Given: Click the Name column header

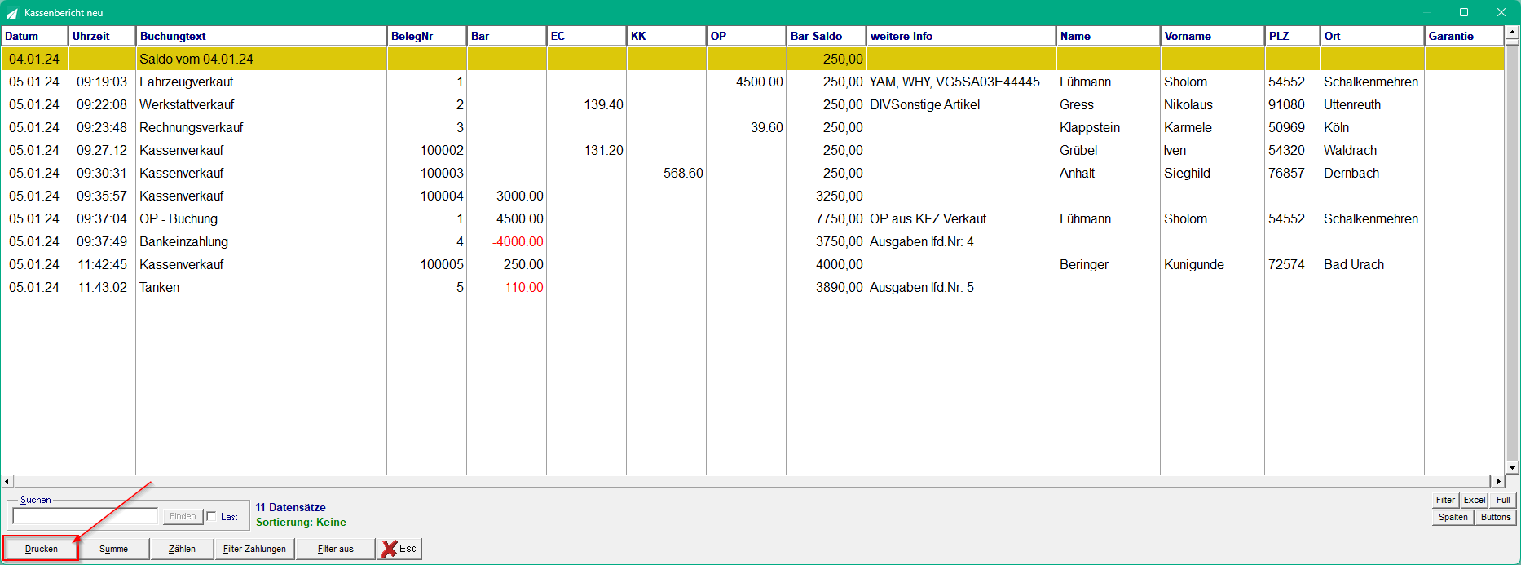Looking at the screenshot, I should tap(1109, 36).
